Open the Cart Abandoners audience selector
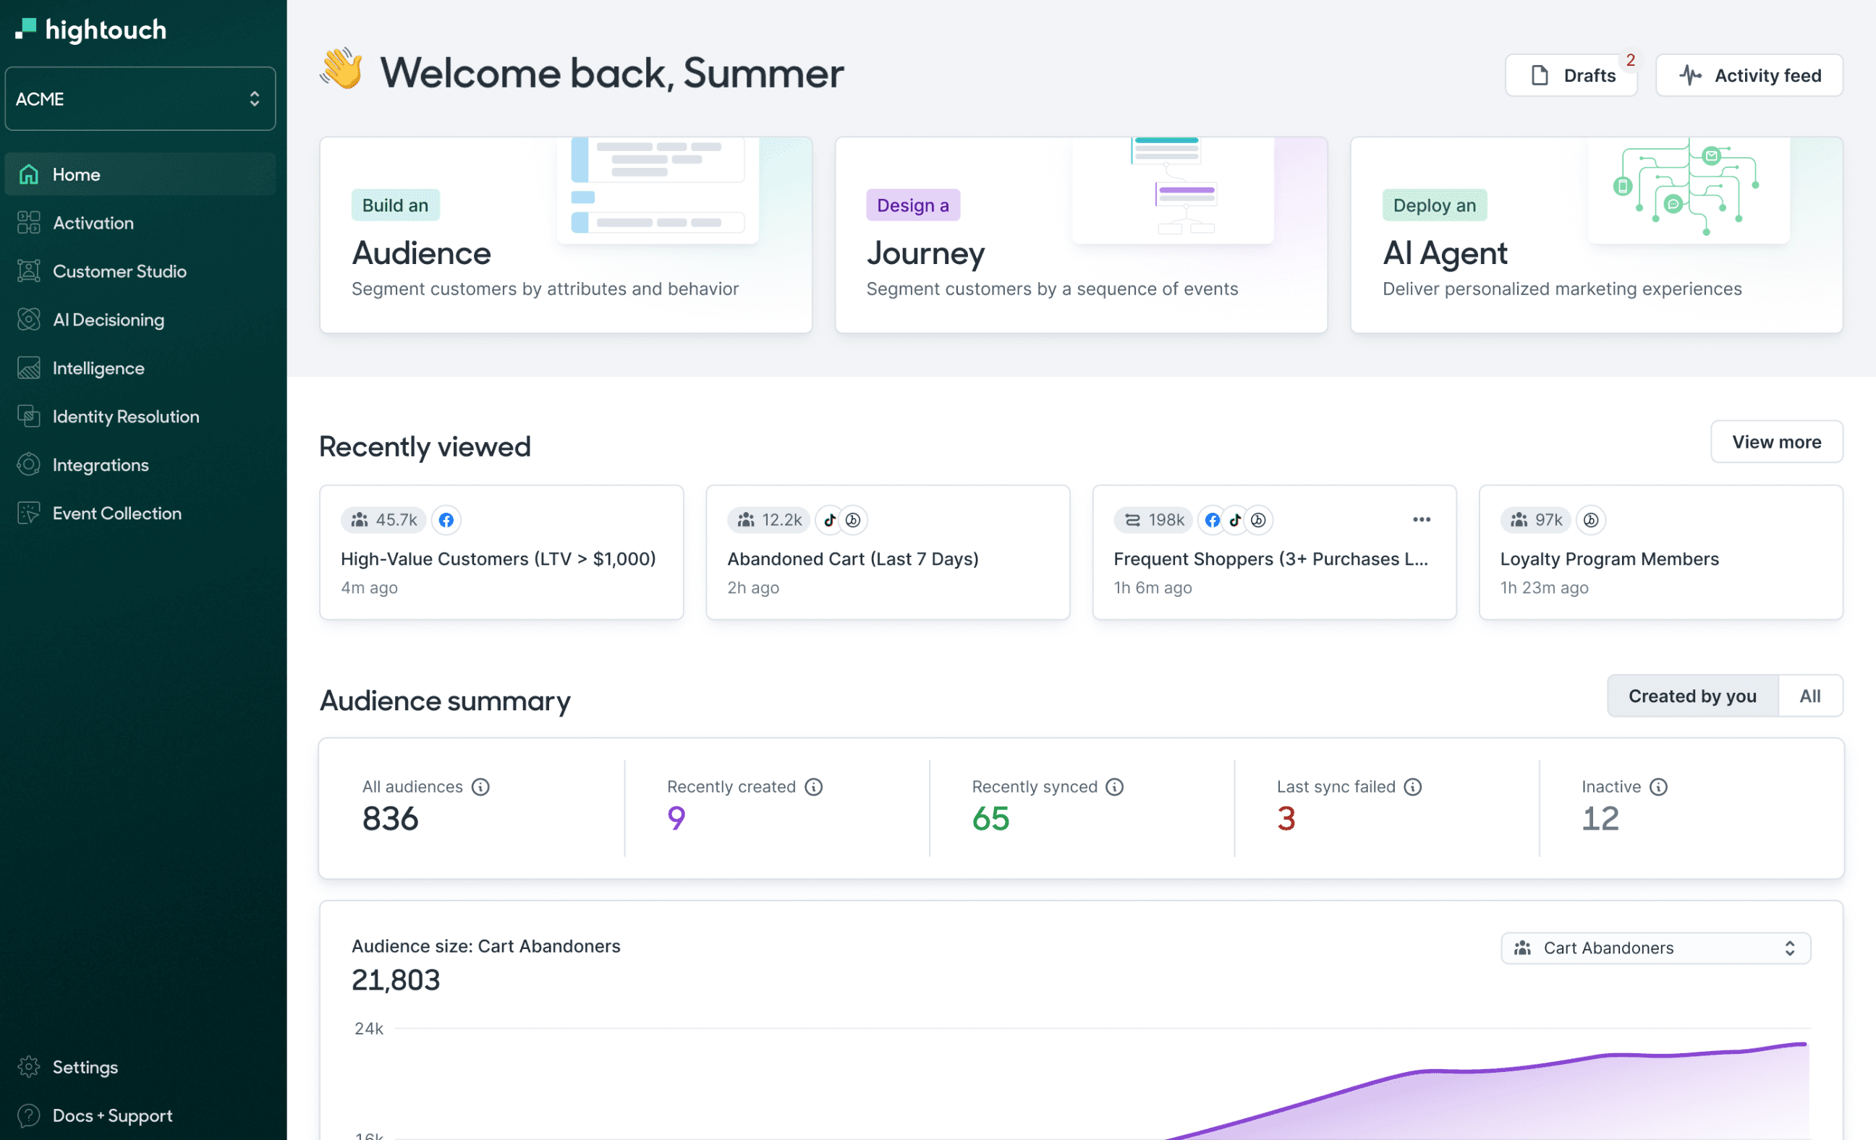The width and height of the screenshot is (1876, 1140). click(1654, 948)
